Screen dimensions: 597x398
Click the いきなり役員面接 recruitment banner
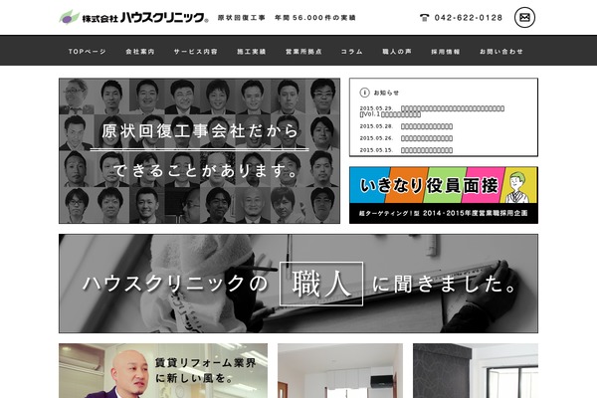(444, 195)
